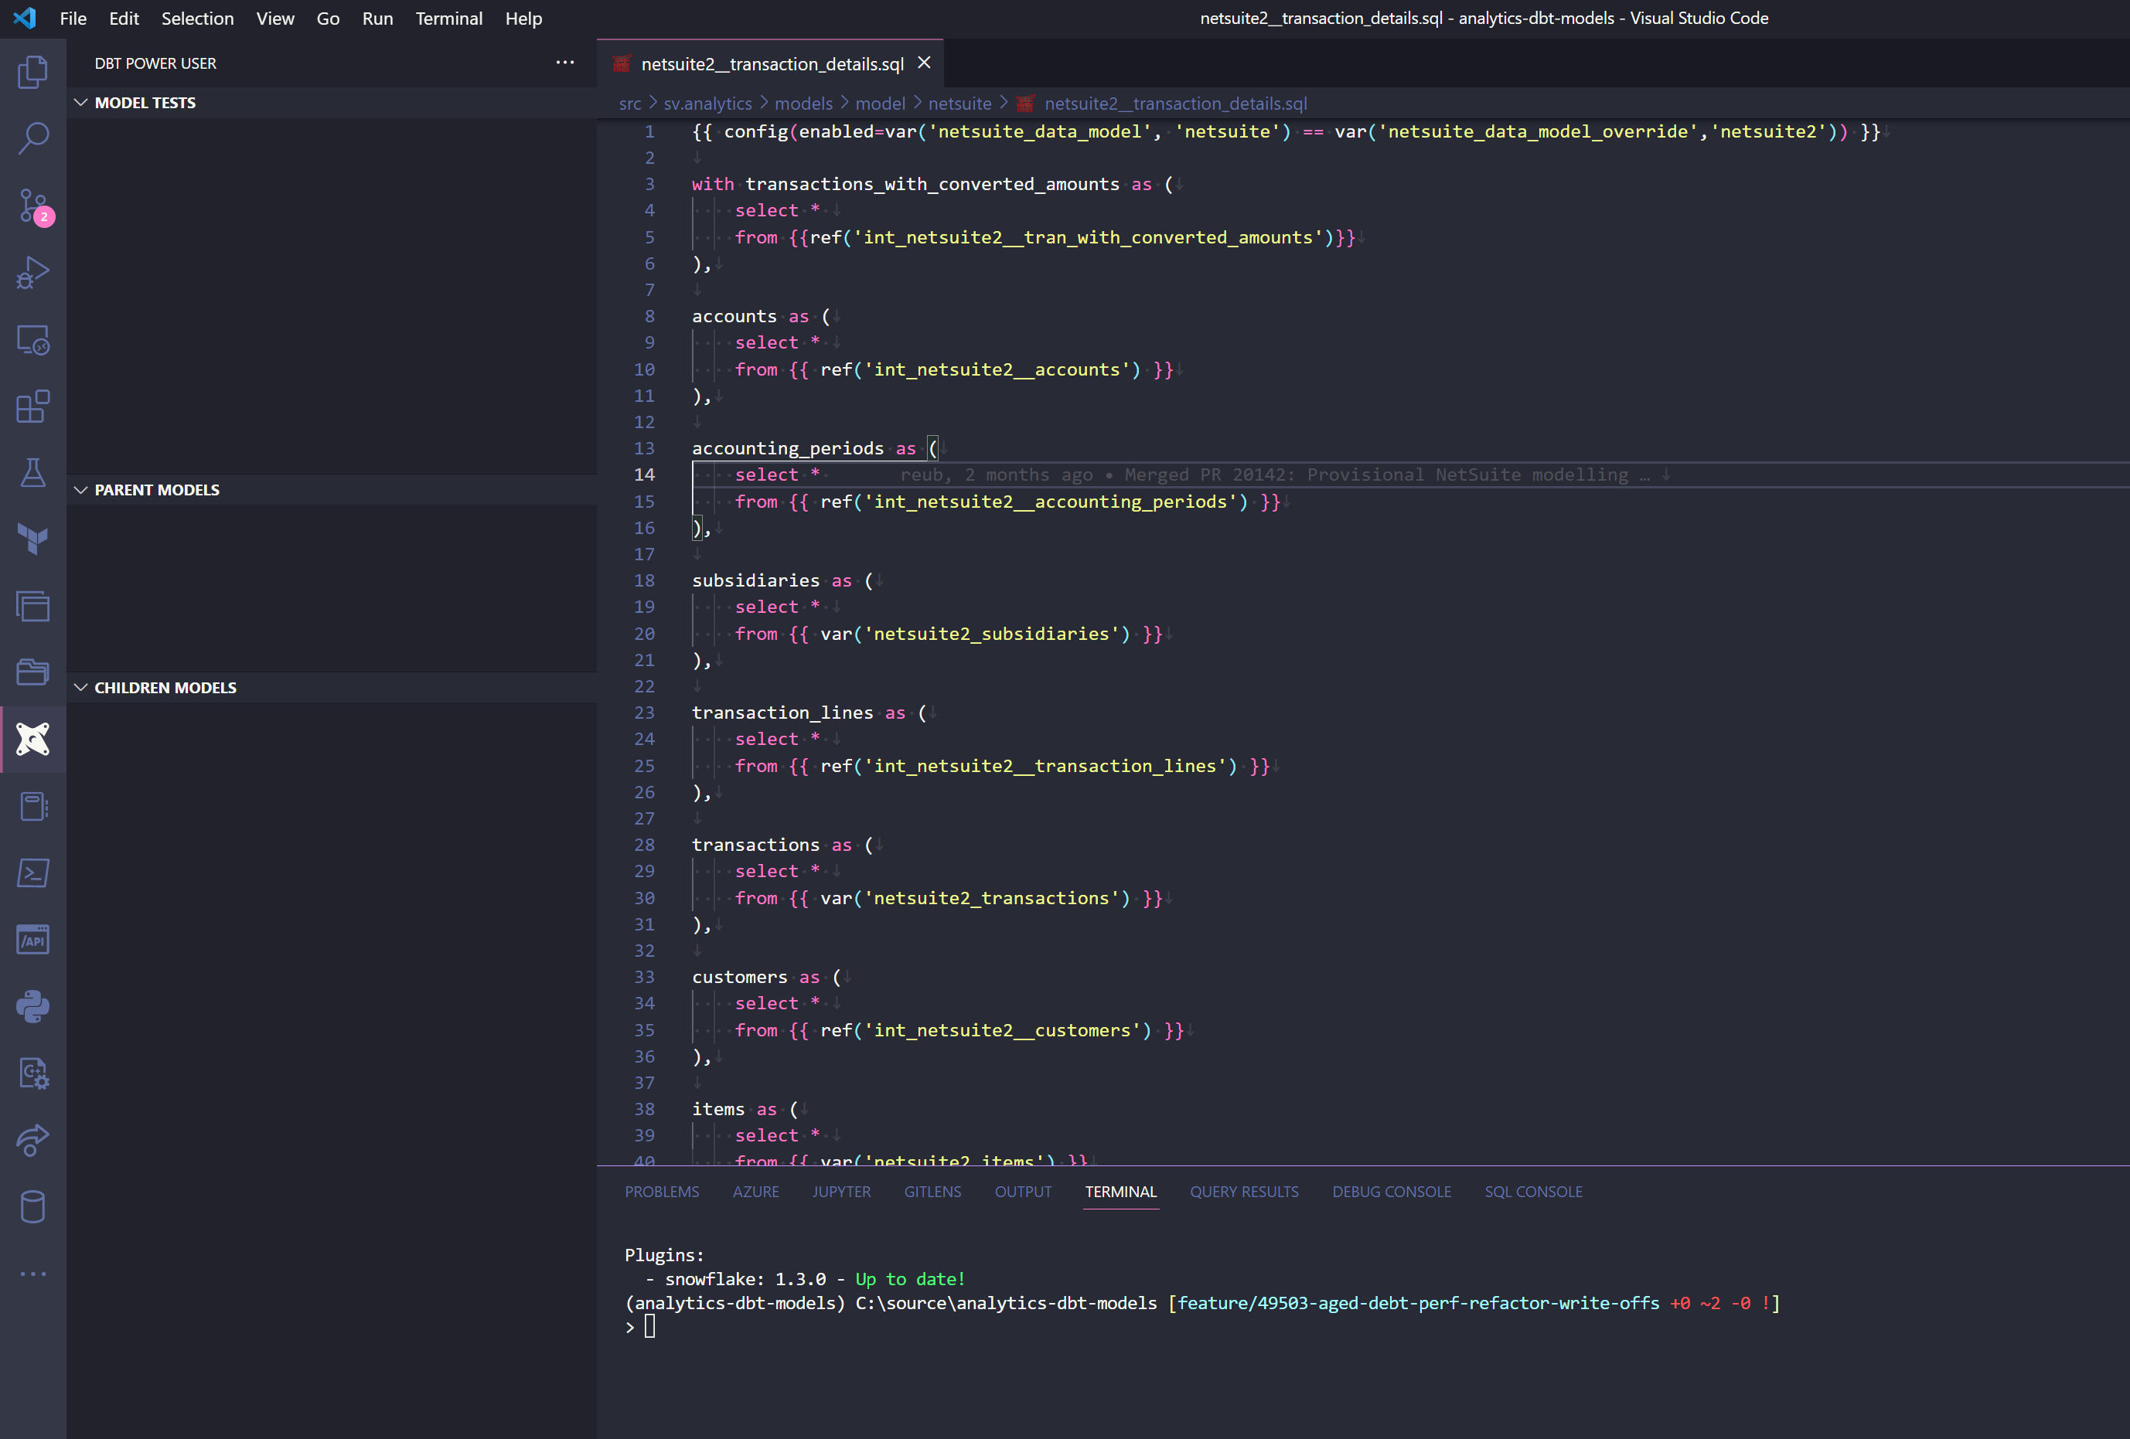Image resolution: width=2130 pixels, height=1439 pixels.
Task: Open the stacked windows view icon
Action: click(33, 607)
